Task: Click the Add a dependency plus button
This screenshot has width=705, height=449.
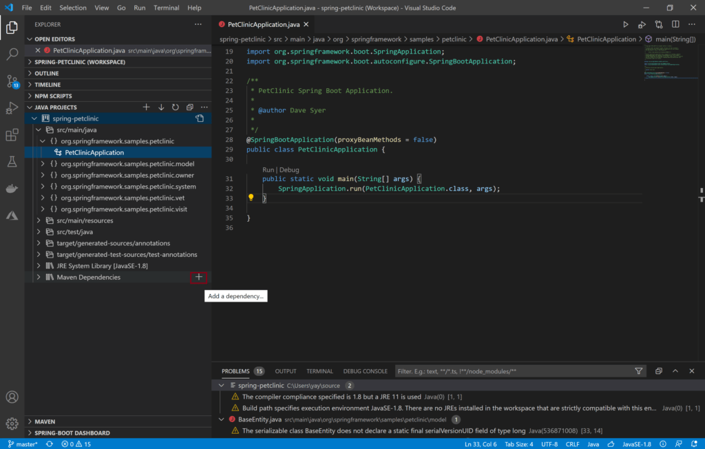Action: coord(198,277)
